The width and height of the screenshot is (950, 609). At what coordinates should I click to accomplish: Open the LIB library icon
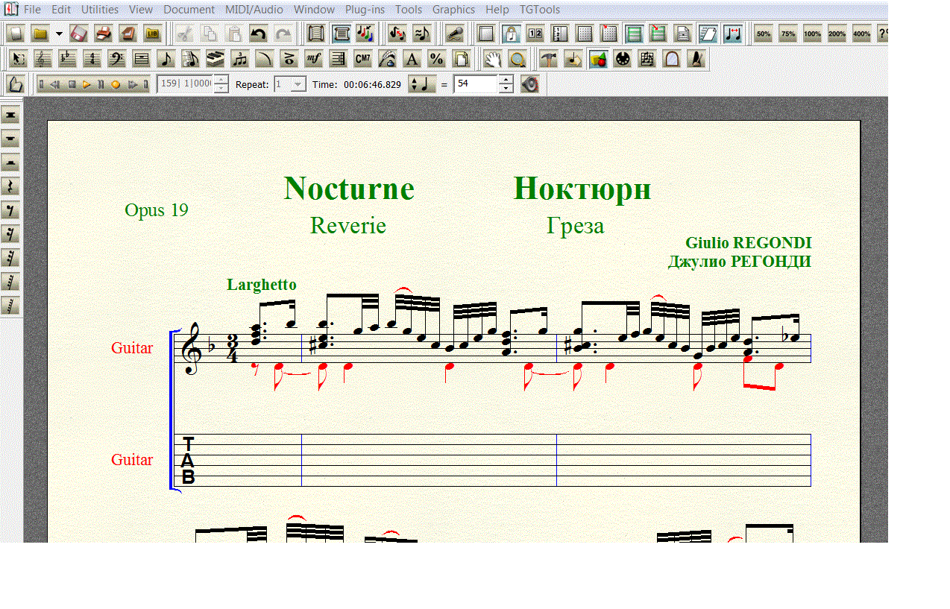click(x=153, y=34)
